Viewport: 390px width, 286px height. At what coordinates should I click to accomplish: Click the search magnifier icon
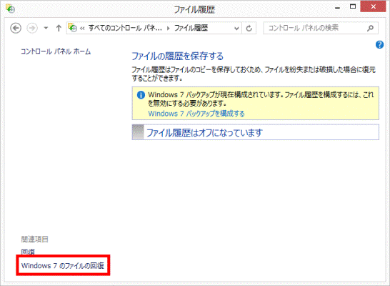coord(370,28)
